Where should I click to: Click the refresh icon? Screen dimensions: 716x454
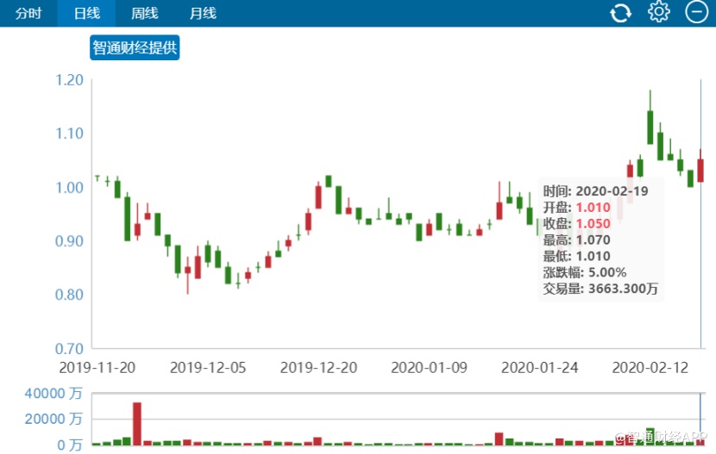(620, 13)
